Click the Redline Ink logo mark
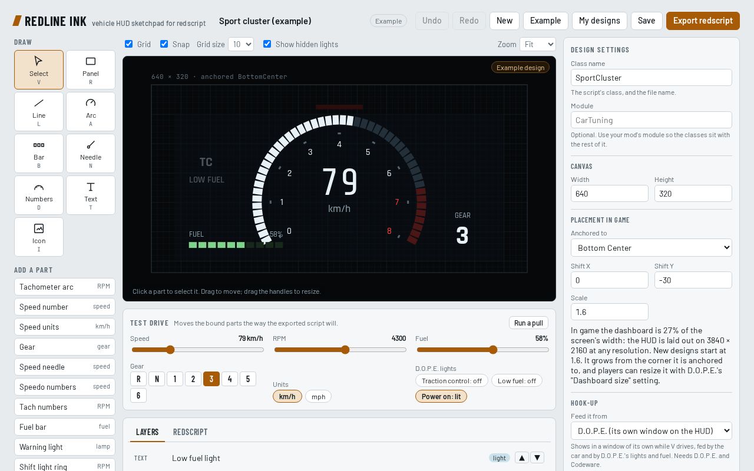The width and height of the screenshot is (754, 471). click(17, 21)
